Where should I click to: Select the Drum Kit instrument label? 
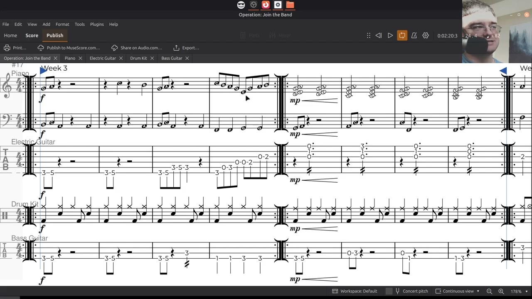click(x=25, y=204)
